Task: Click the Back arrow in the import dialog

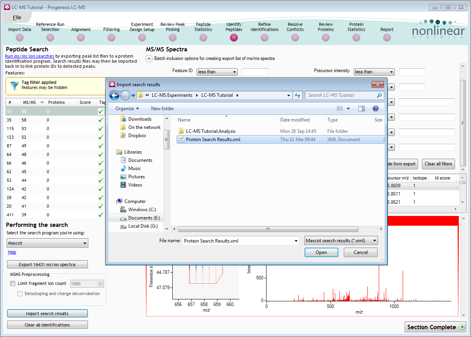Action: point(114,95)
